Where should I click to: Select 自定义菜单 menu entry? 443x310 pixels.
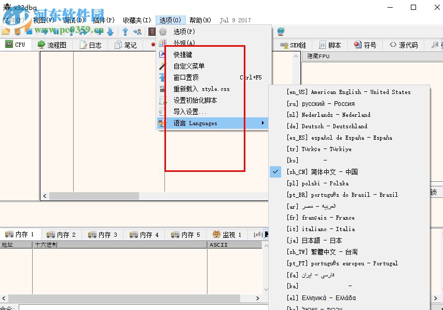tap(214, 66)
